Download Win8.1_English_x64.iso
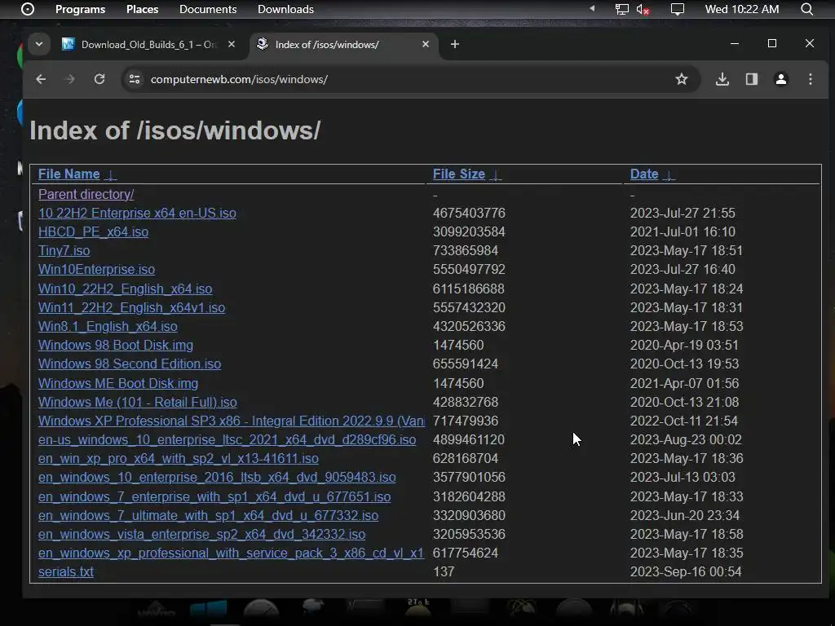 pos(108,326)
